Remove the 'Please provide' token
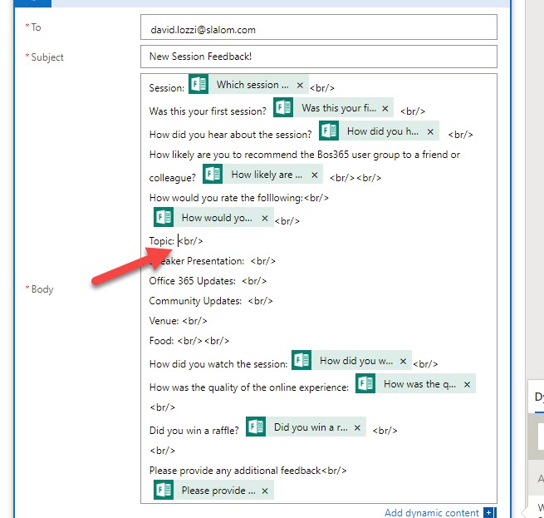This screenshot has height=518, width=544. 265,491
